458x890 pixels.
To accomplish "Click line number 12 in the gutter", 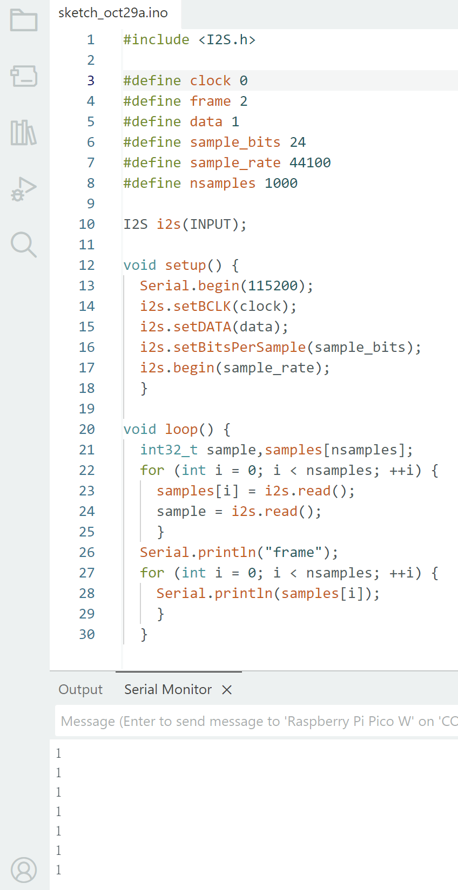I will 86,266.
